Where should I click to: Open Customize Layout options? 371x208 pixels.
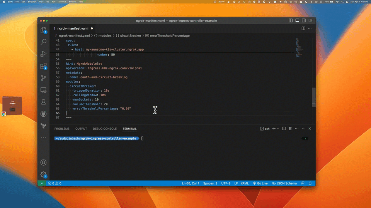click(x=310, y=21)
